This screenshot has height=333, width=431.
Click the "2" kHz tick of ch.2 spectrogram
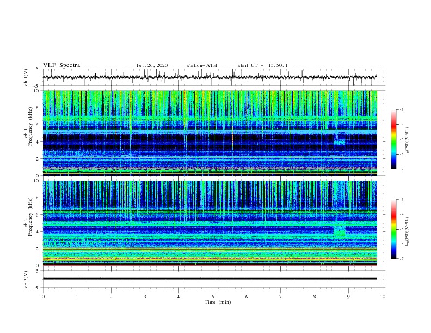pos(38,249)
